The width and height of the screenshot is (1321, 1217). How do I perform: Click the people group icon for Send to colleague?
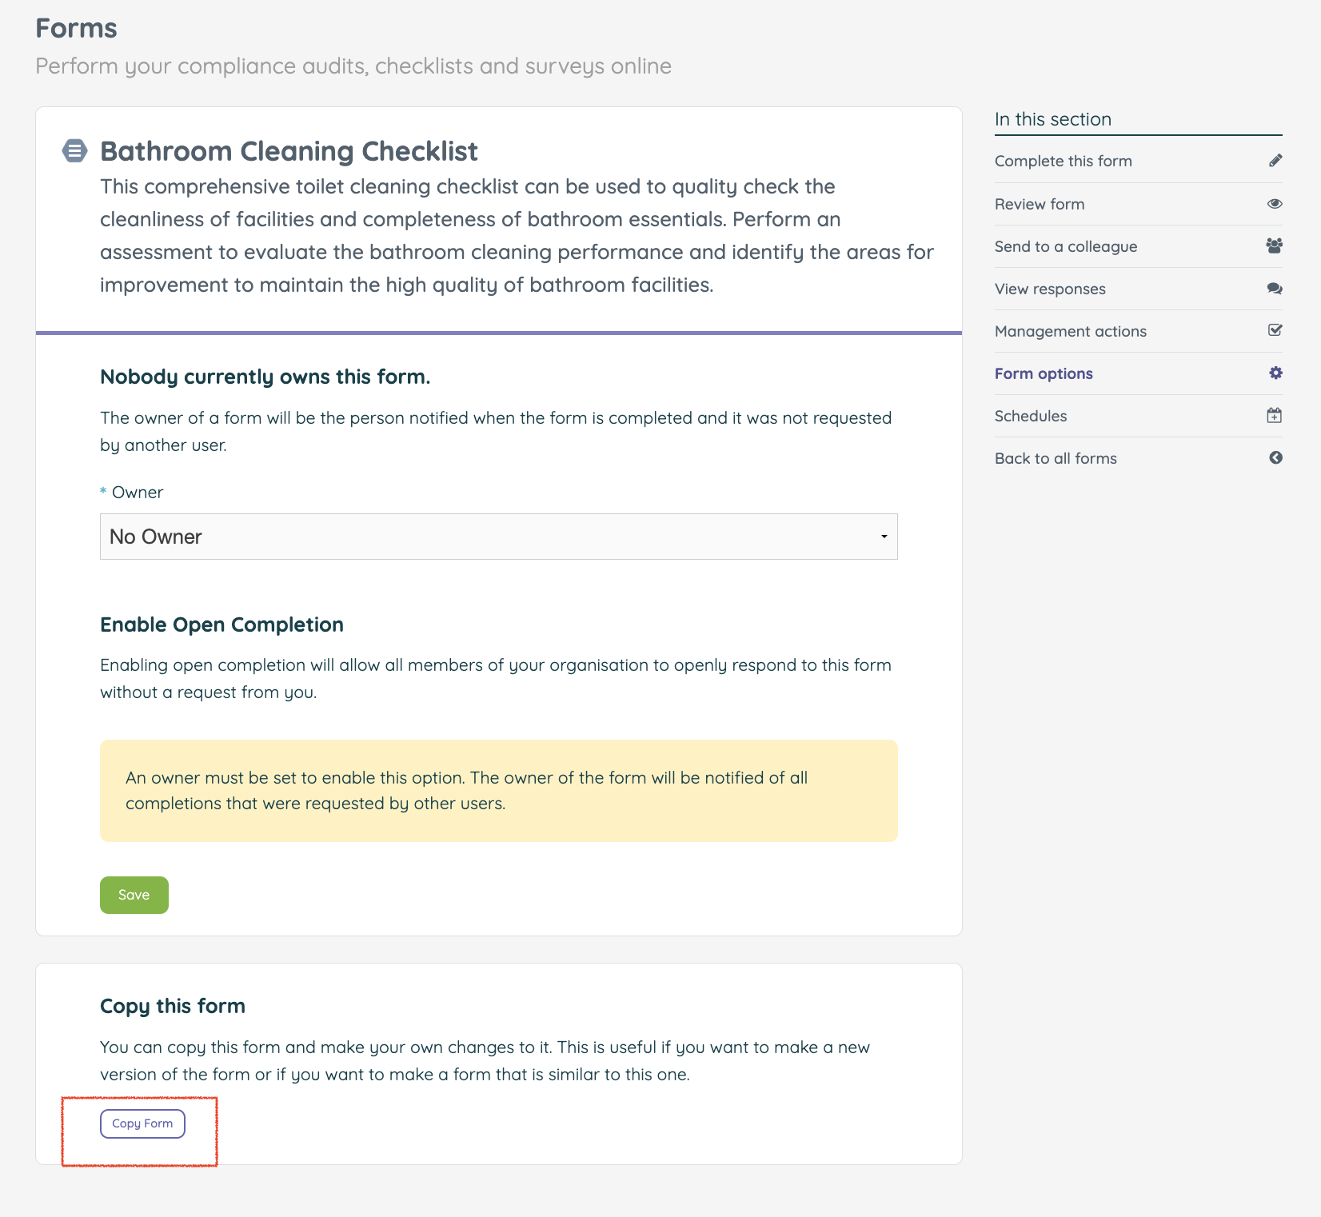1275,246
